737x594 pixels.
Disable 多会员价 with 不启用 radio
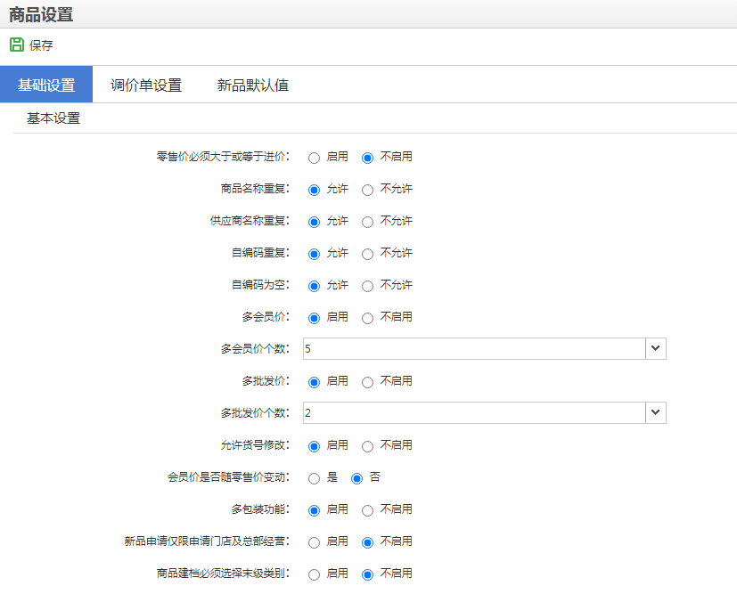[367, 318]
